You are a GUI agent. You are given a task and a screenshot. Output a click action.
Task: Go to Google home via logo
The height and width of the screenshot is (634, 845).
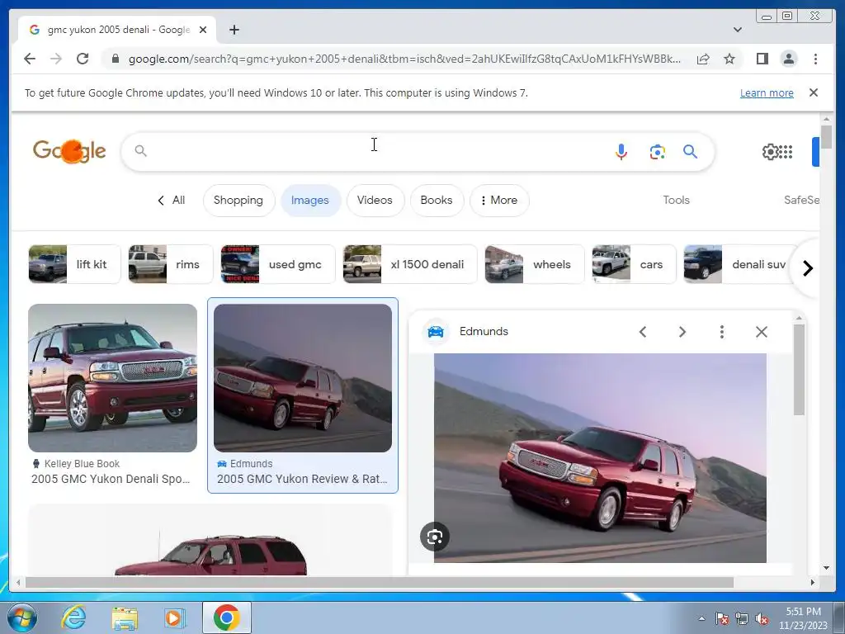tap(69, 151)
